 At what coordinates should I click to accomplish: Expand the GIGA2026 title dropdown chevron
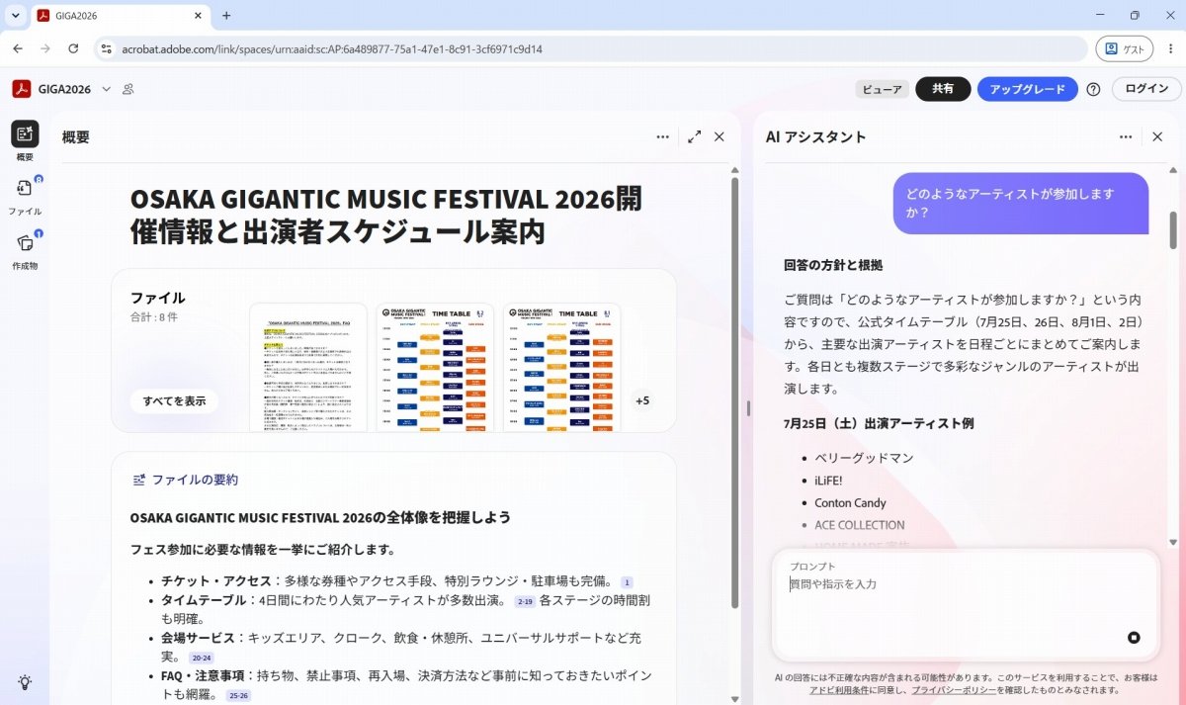(x=106, y=89)
